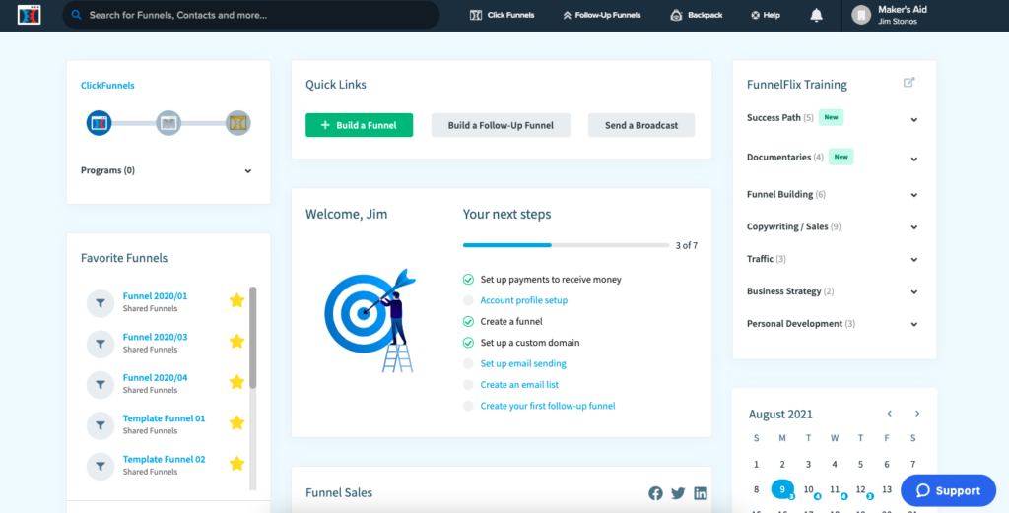Click empty circle for Account profile setup
Viewport: 1009px width, 513px height.
click(468, 300)
